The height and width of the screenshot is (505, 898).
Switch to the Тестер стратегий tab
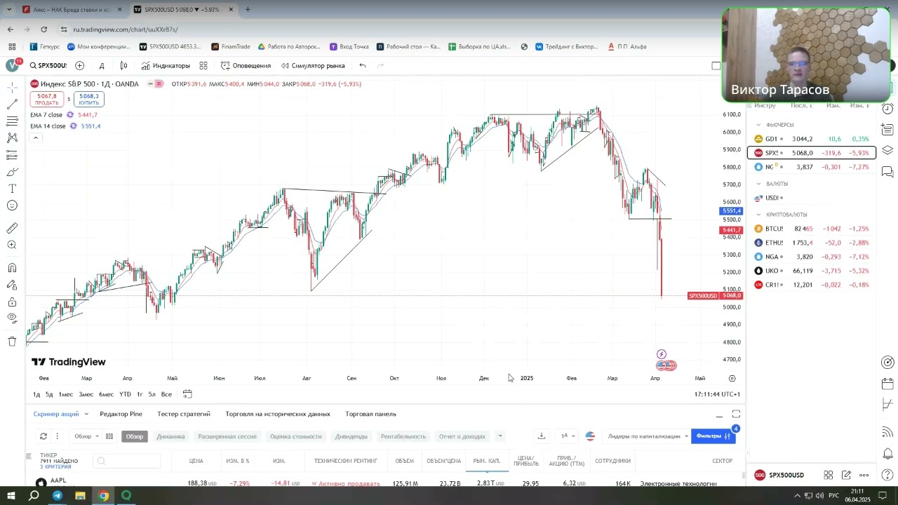[x=184, y=414]
